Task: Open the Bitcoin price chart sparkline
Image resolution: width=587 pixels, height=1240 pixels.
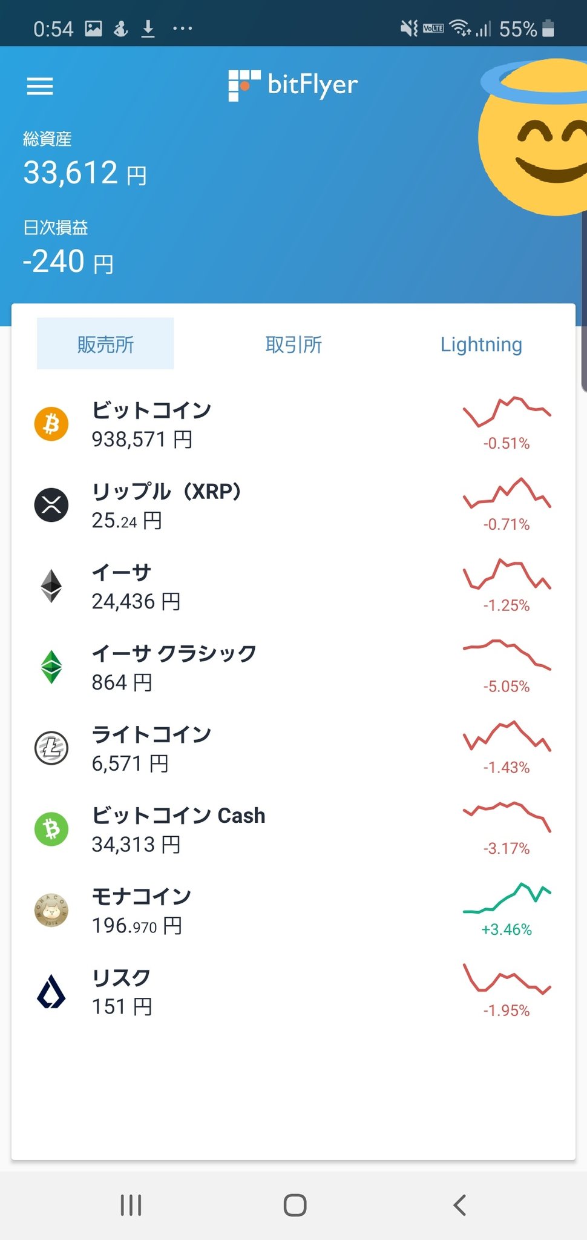Action: click(x=507, y=412)
